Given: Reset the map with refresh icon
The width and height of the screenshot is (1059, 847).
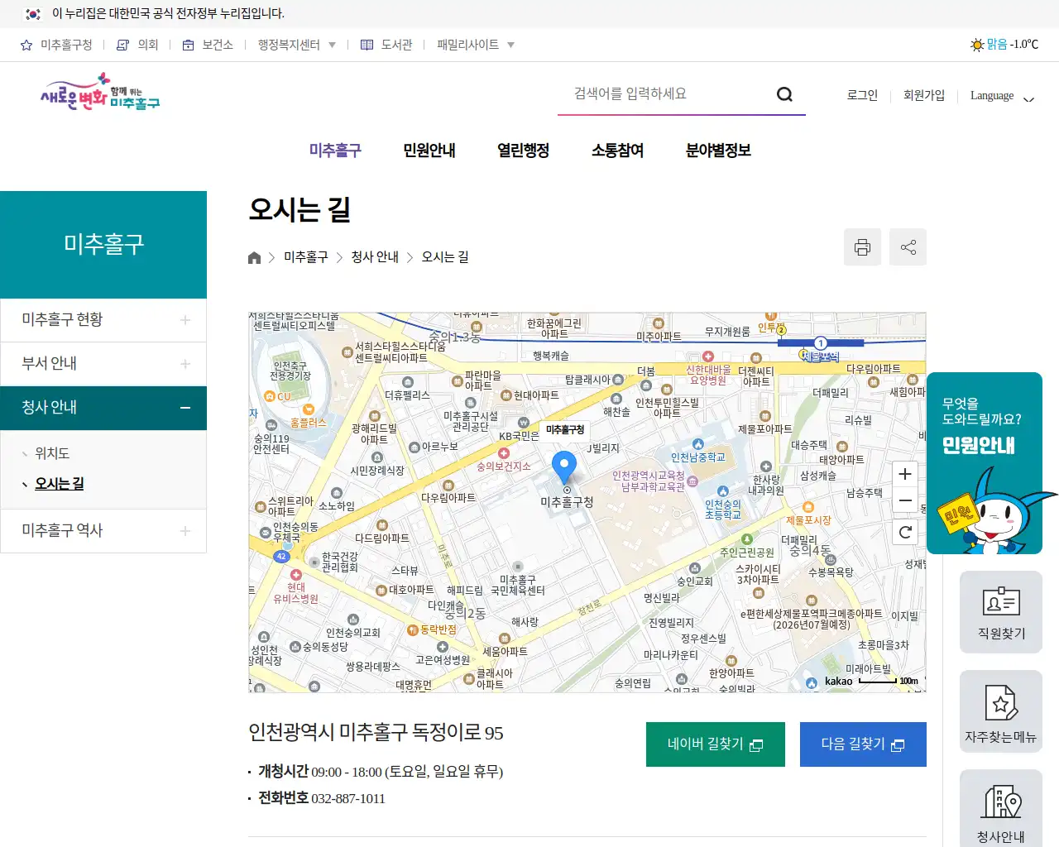Looking at the screenshot, I should 905,532.
